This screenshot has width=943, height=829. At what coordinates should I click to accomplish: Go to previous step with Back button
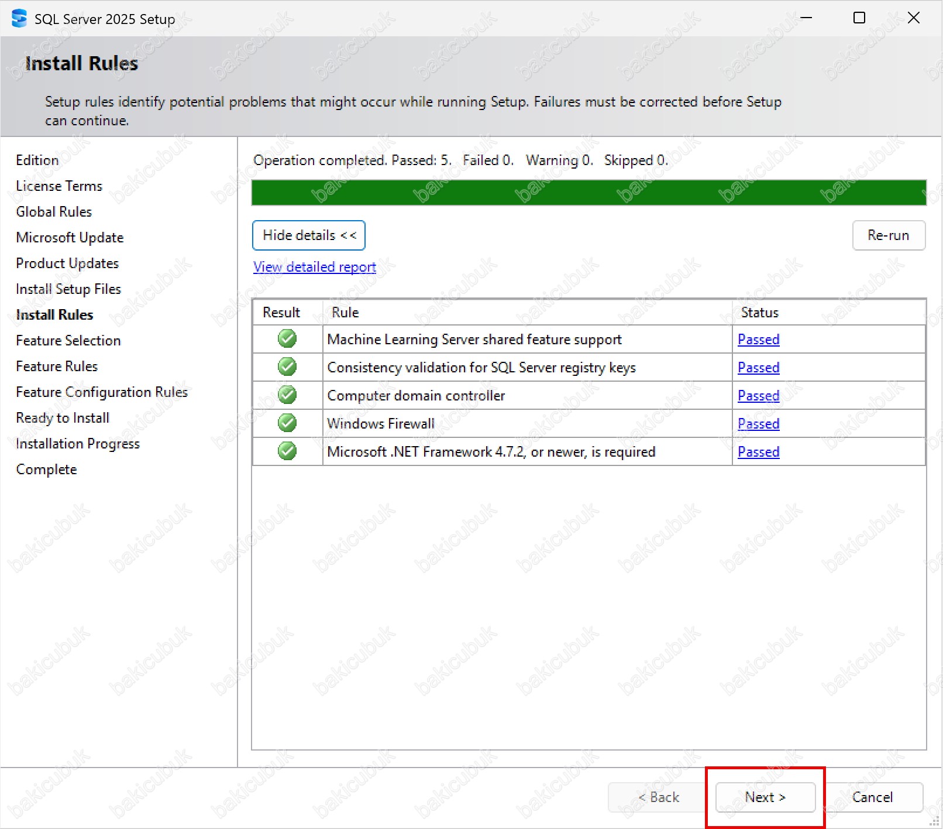point(658,797)
